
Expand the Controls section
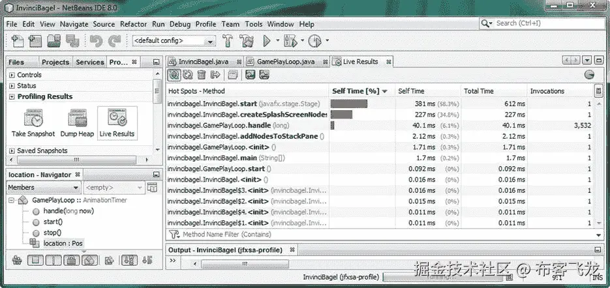tap(12, 75)
